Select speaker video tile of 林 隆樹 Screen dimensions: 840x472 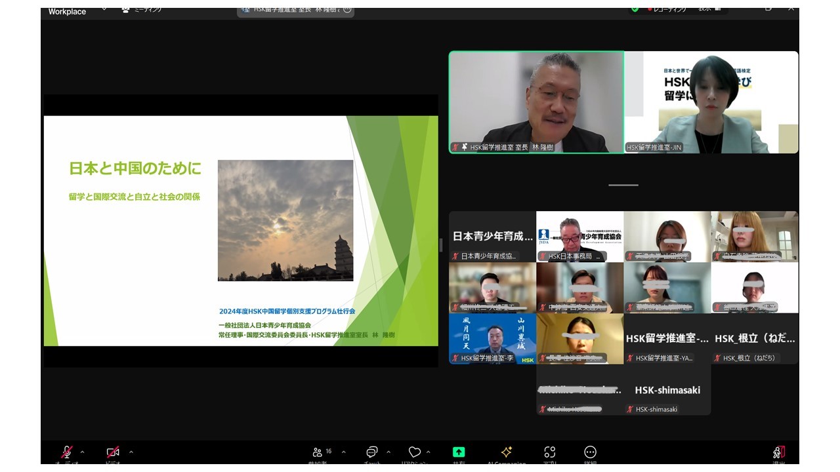[537, 102]
